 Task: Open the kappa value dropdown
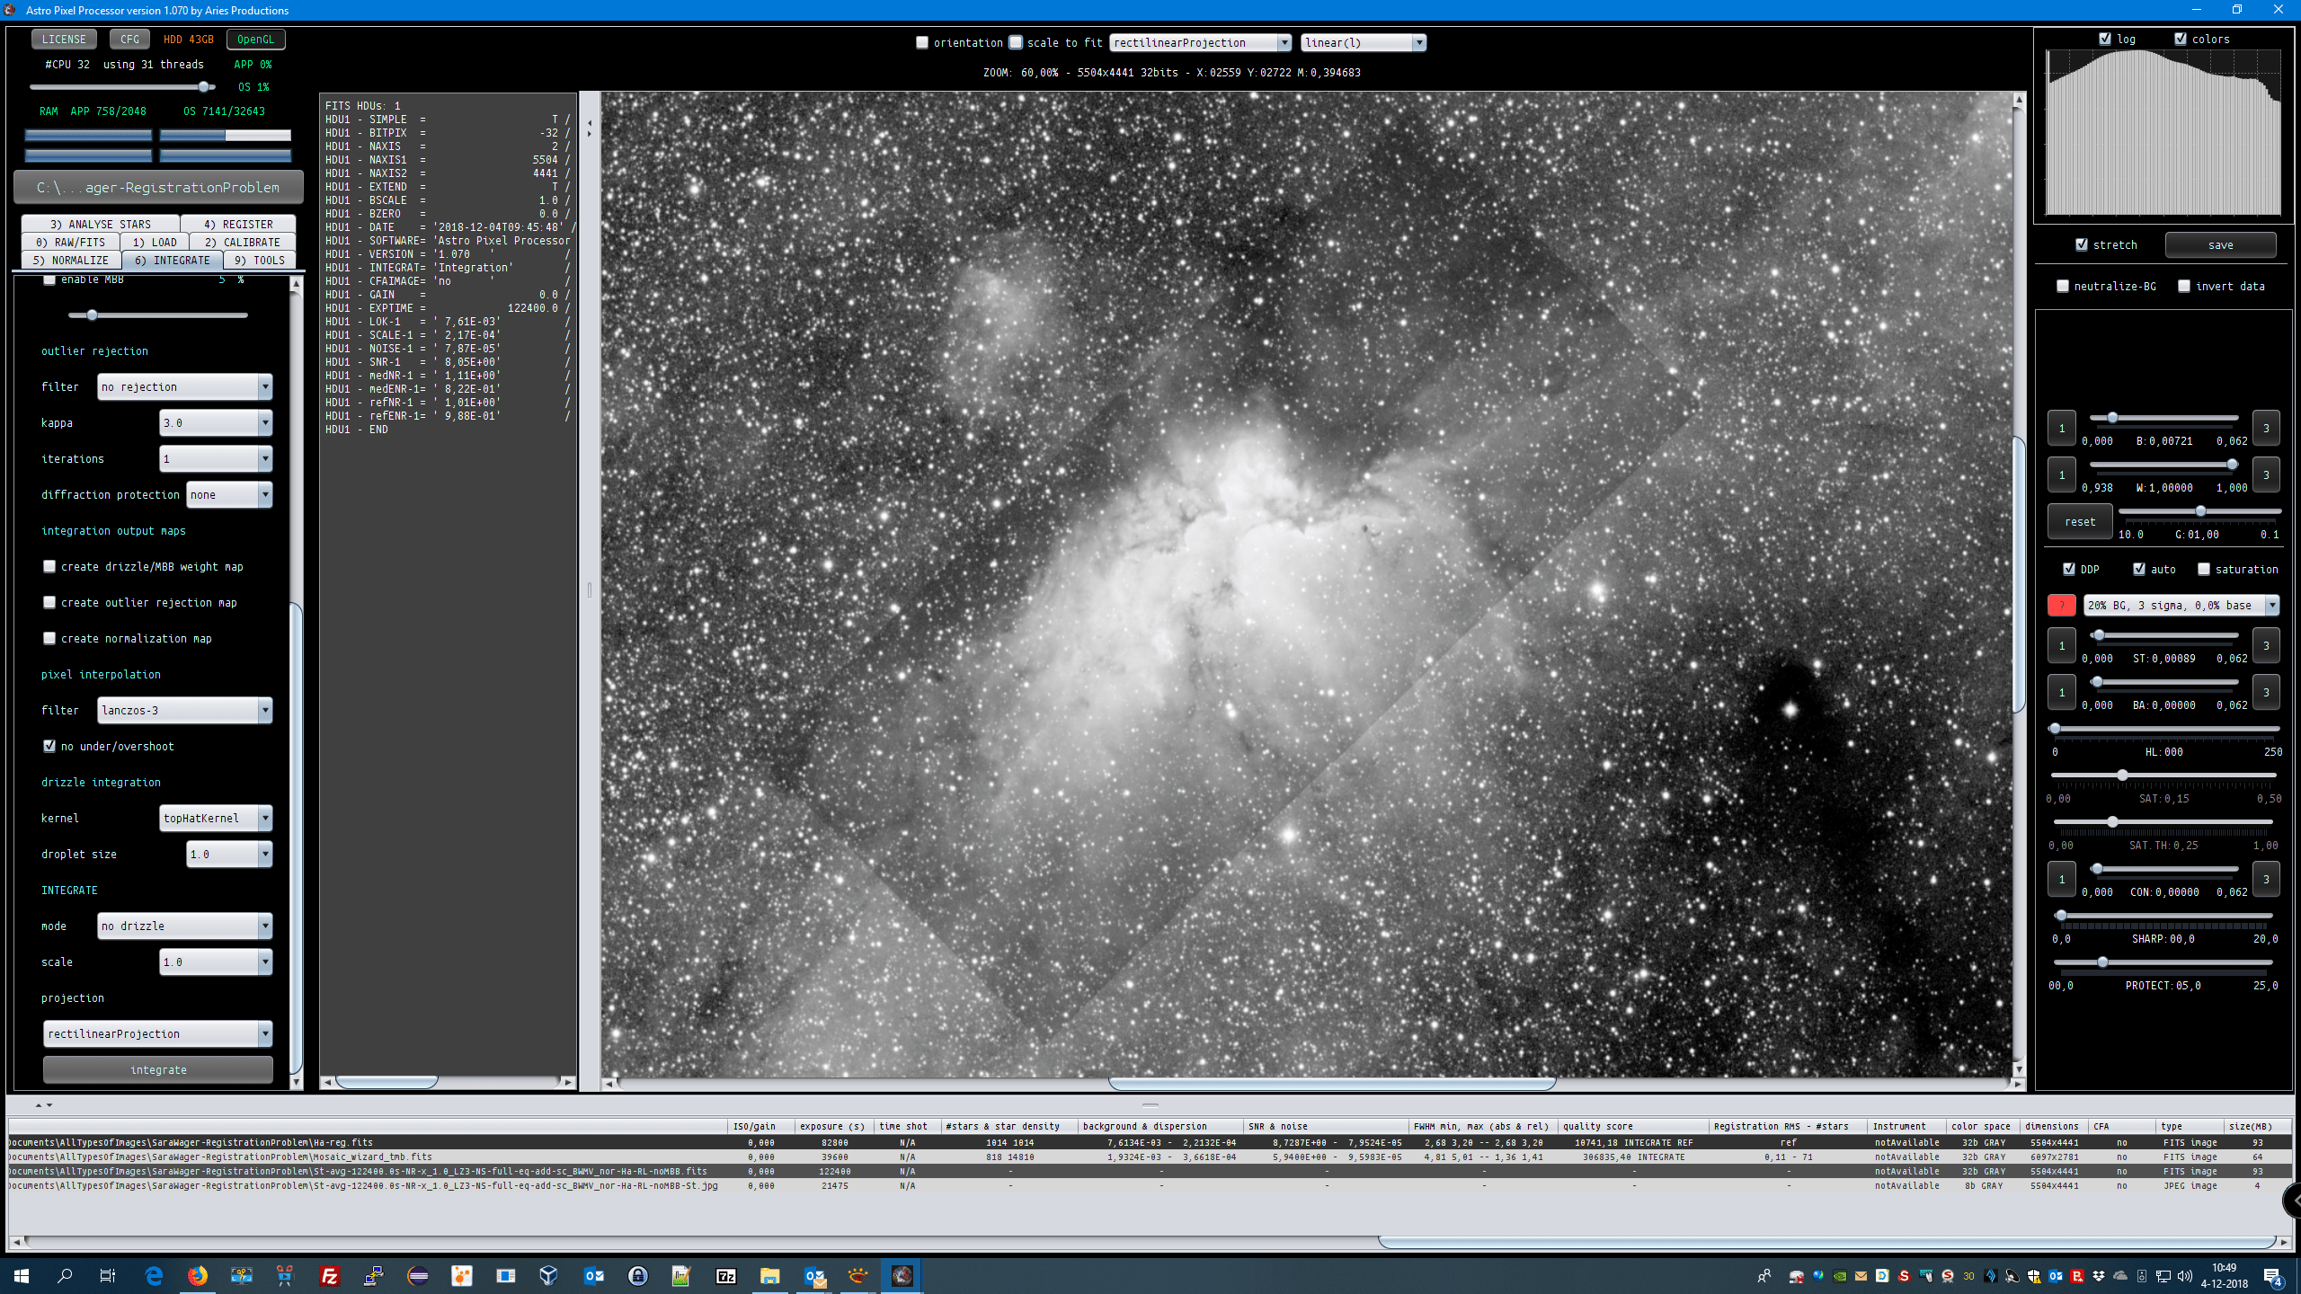(216, 422)
